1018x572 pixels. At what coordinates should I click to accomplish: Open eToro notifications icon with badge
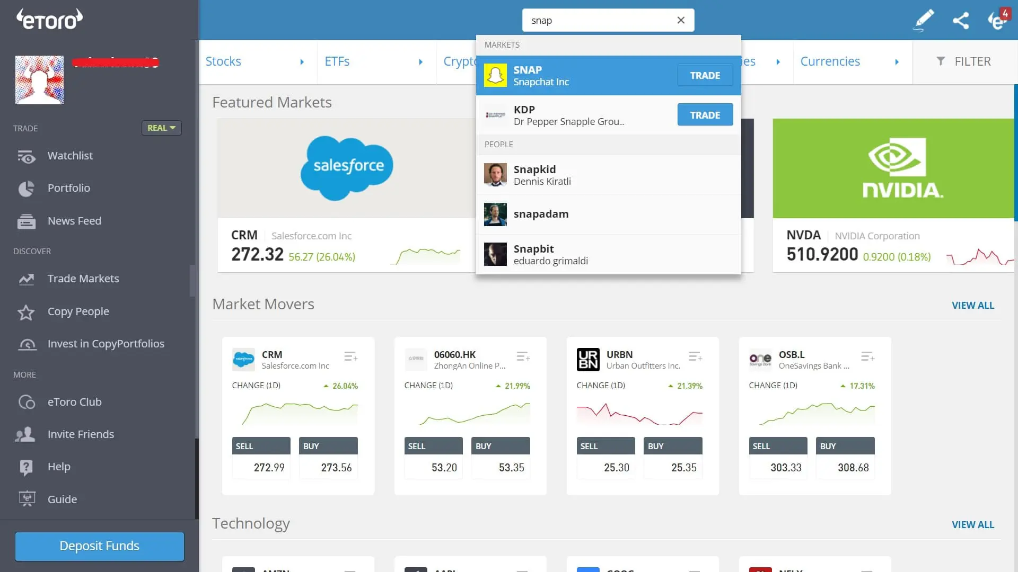coord(998,19)
